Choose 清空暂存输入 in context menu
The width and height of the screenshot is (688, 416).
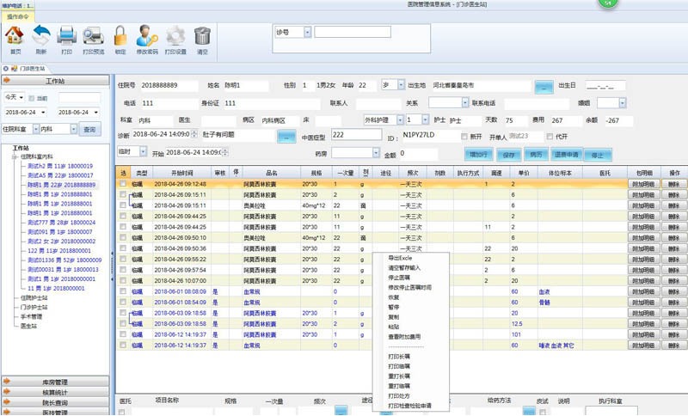click(x=404, y=268)
